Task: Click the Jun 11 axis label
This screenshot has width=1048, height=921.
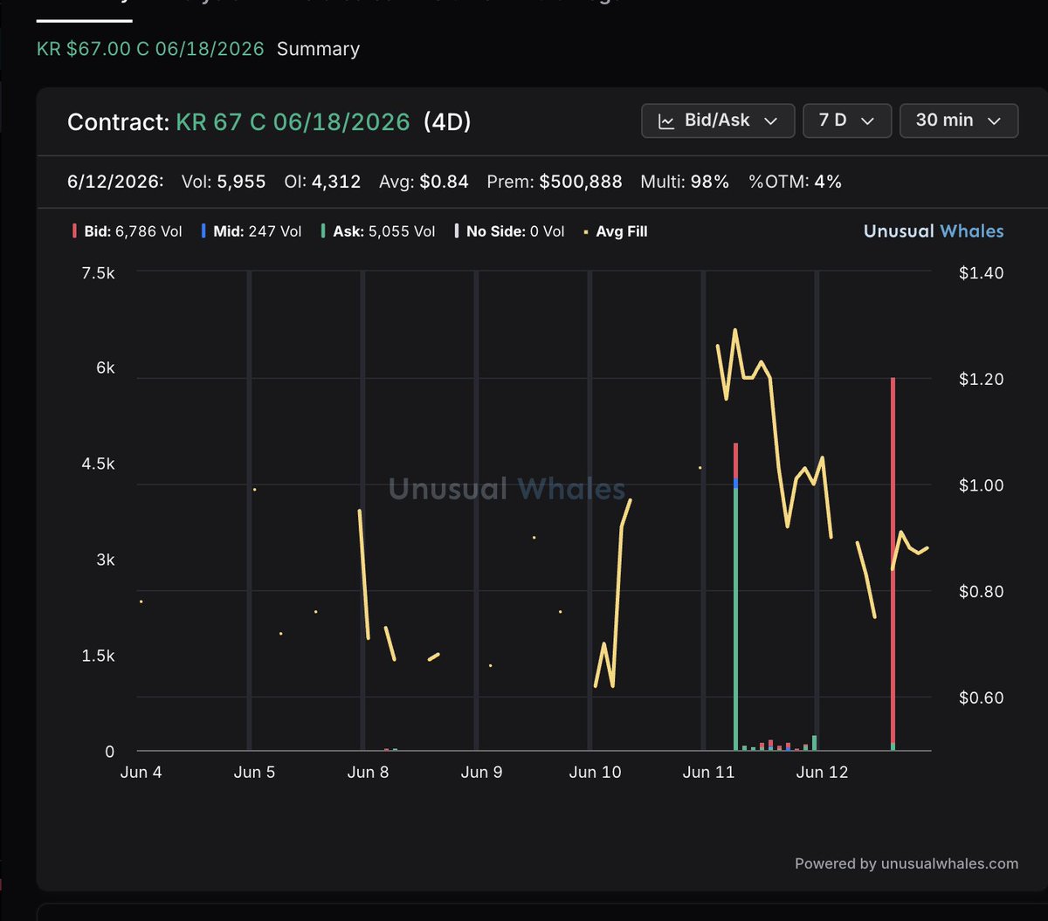Action: (x=708, y=772)
